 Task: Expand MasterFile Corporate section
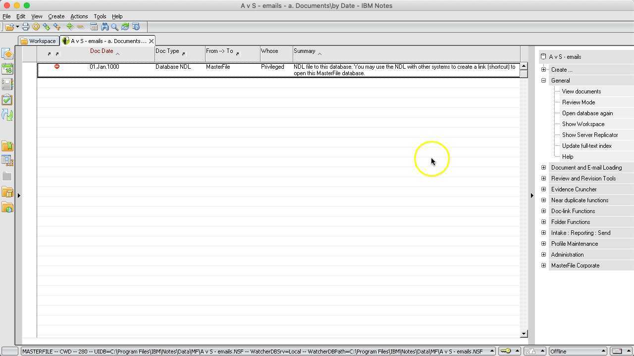point(543,266)
